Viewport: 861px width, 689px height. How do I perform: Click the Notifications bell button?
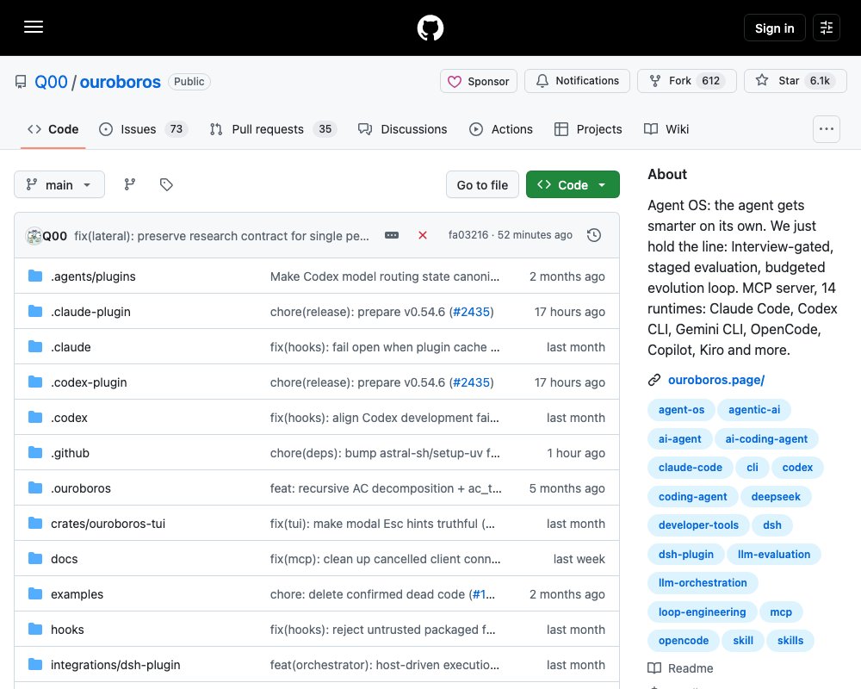pos(577,81)
